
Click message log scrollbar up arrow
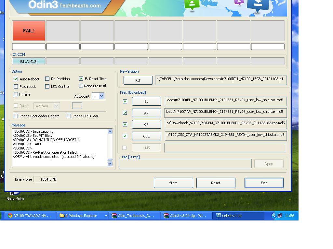[x=110, y=132]
